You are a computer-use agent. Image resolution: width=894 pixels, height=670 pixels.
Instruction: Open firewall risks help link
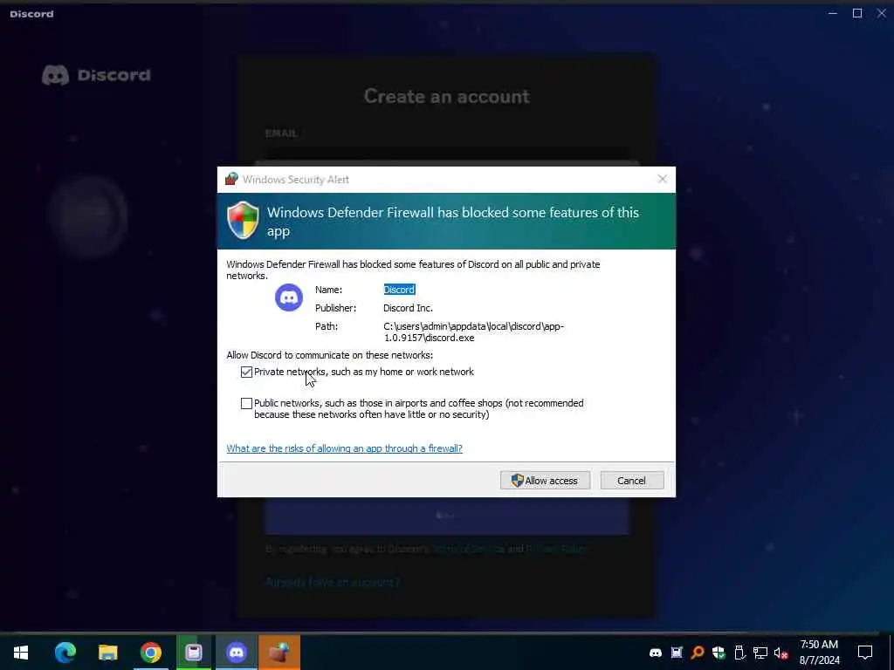click(x=344, y=448)
